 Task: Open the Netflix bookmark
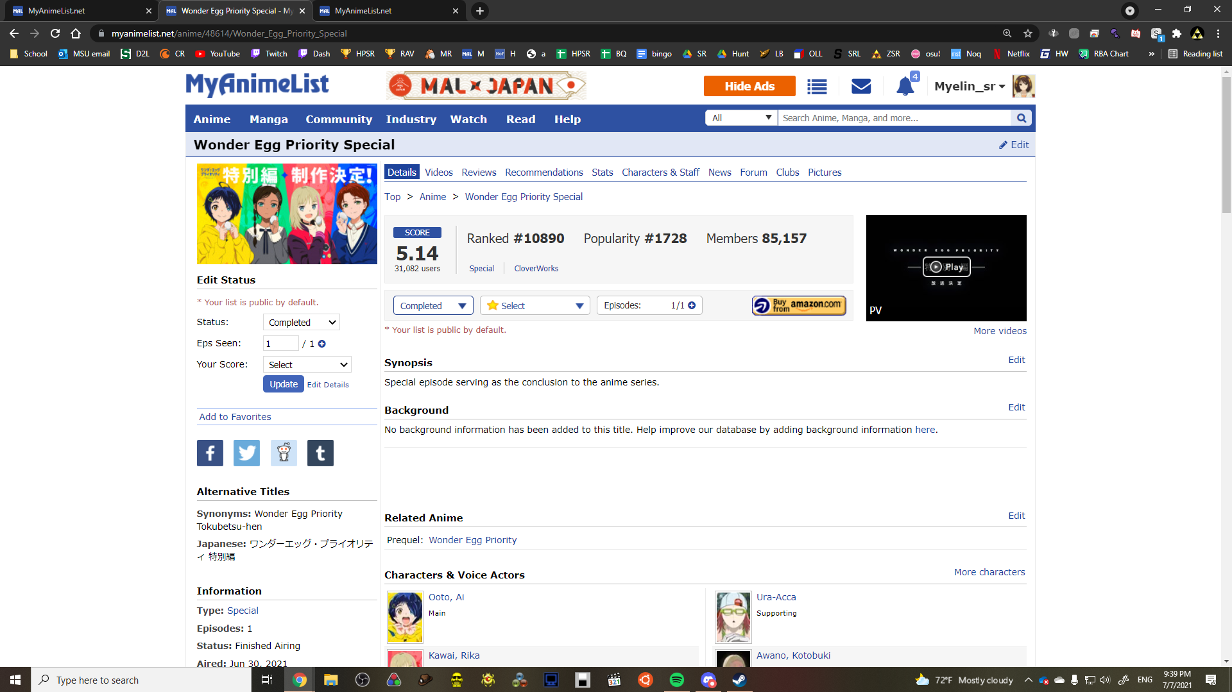(x=1011, y=54)
